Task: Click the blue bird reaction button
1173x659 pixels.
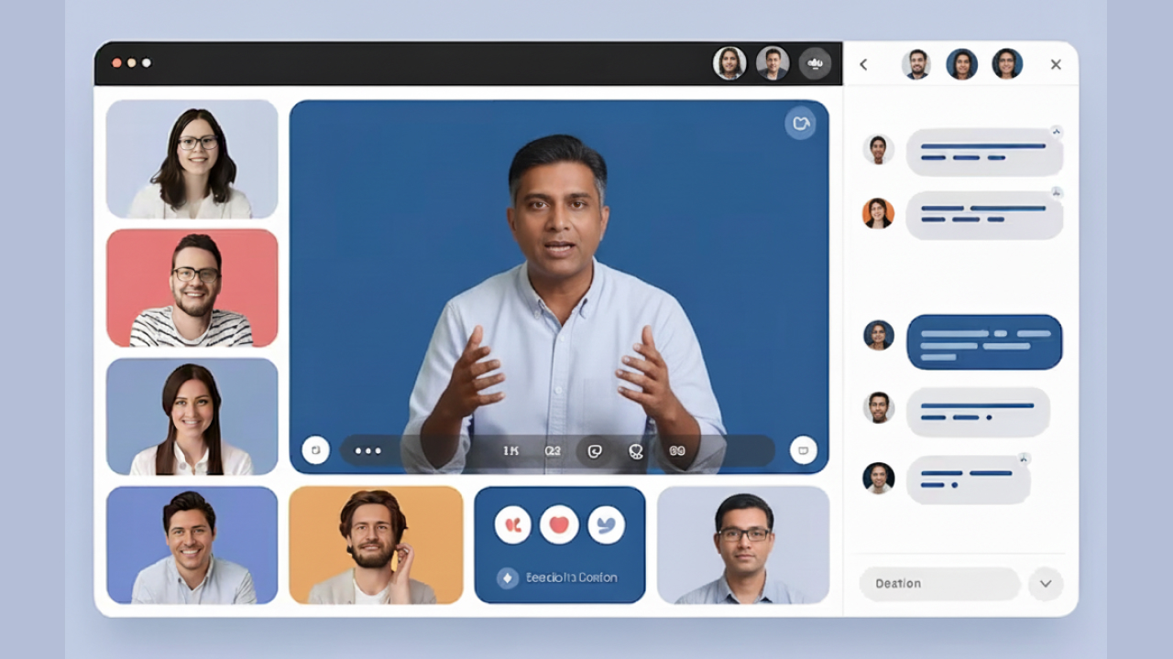Action: click(606, 524)
